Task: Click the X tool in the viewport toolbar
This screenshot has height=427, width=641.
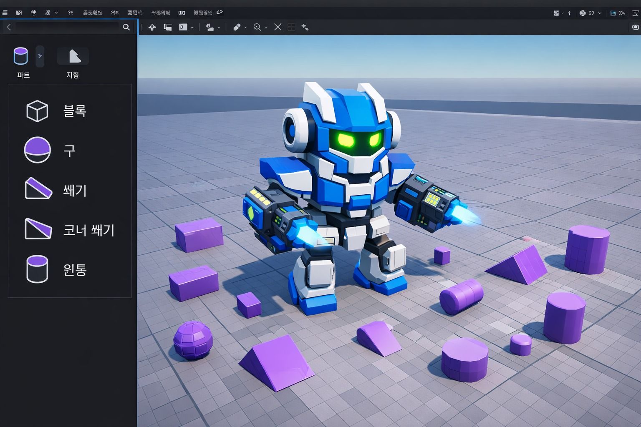Action: [x=278, y=27]
